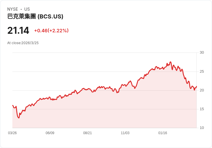The height and width of the screenshot is (148, 212).
Task: Click the US market label
Action: coord(27,9)
